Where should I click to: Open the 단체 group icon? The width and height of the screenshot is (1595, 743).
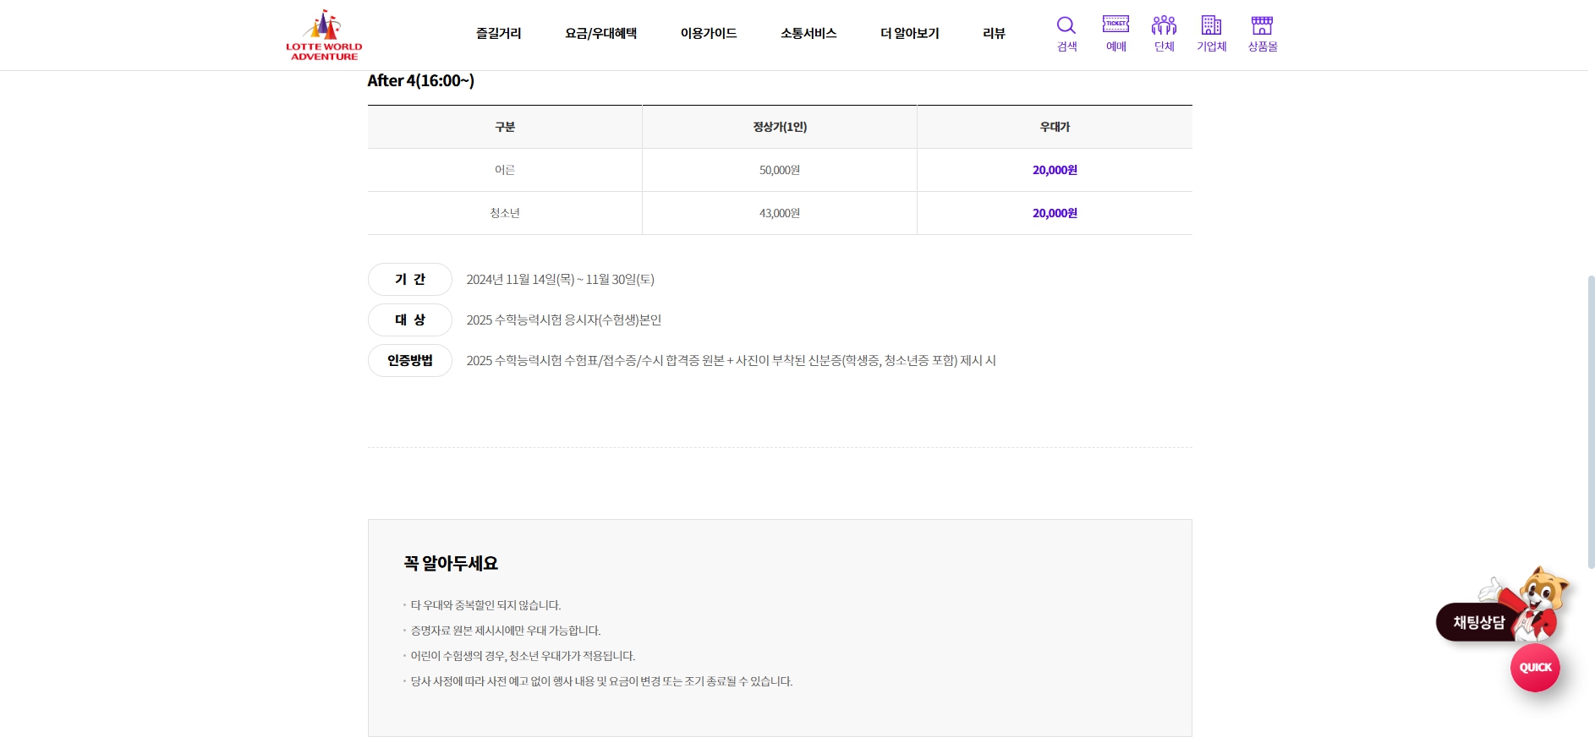[1164, 34]
